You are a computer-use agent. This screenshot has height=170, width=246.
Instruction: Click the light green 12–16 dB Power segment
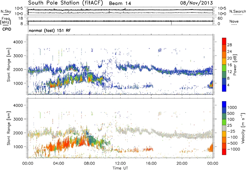coord(224,68)
